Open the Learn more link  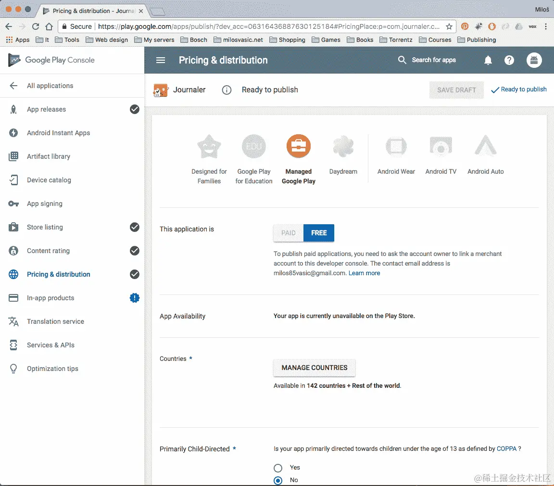(364, 273)
